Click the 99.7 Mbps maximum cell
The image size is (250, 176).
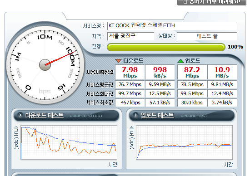coord(130,93)
